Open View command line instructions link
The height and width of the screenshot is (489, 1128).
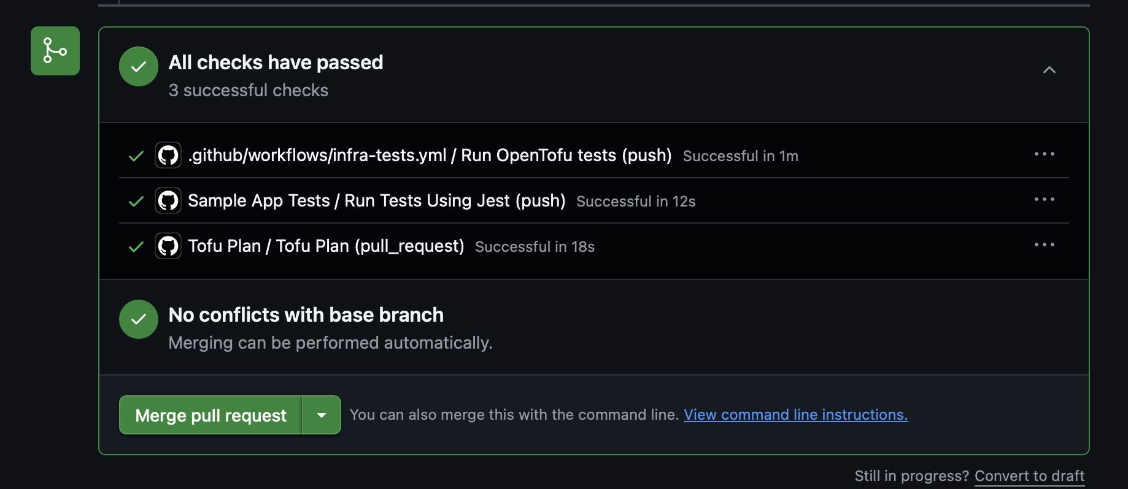click(795, 415)
